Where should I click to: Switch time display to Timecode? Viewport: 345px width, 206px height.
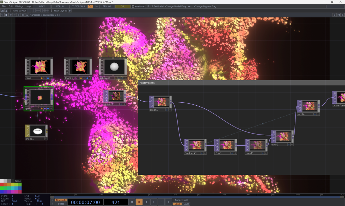[x=61, y=200]
